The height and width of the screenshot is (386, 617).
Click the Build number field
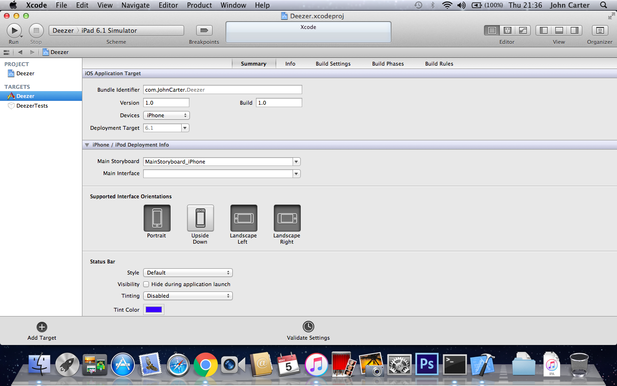[279, 103]
